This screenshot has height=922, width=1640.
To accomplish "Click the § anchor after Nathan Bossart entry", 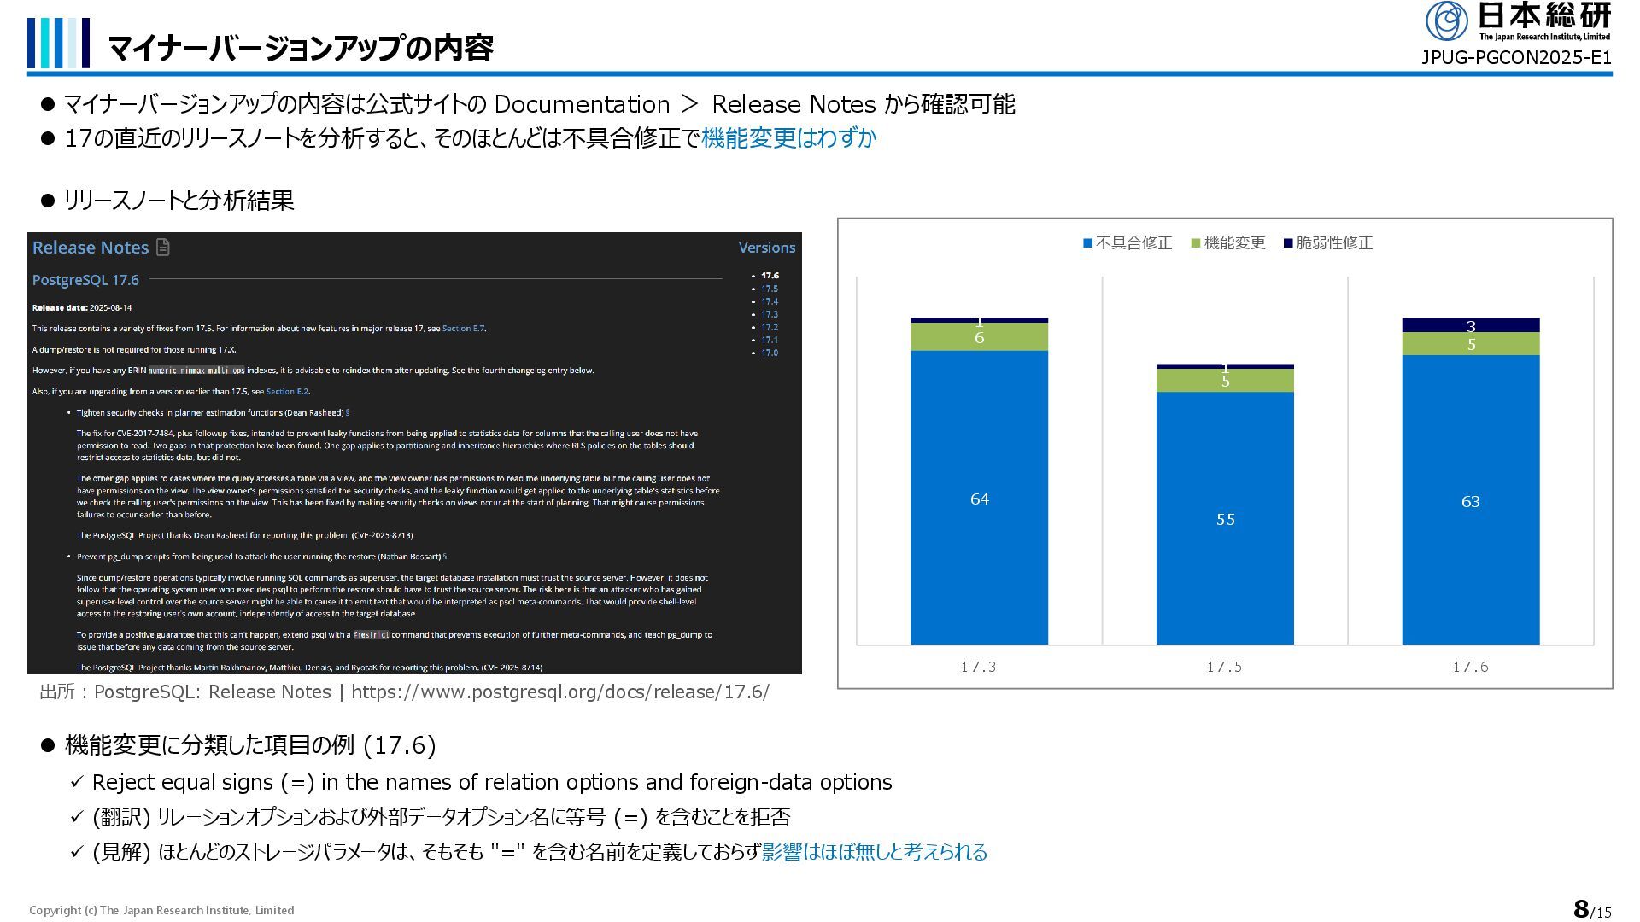I will 445,557.
